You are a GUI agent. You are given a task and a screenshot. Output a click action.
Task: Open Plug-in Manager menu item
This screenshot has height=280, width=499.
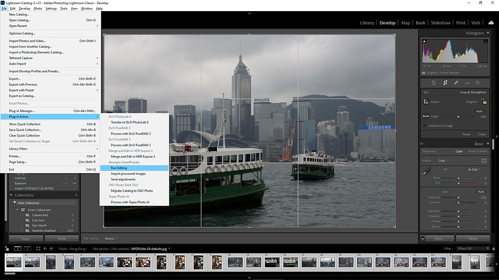[x=50, y=111]
